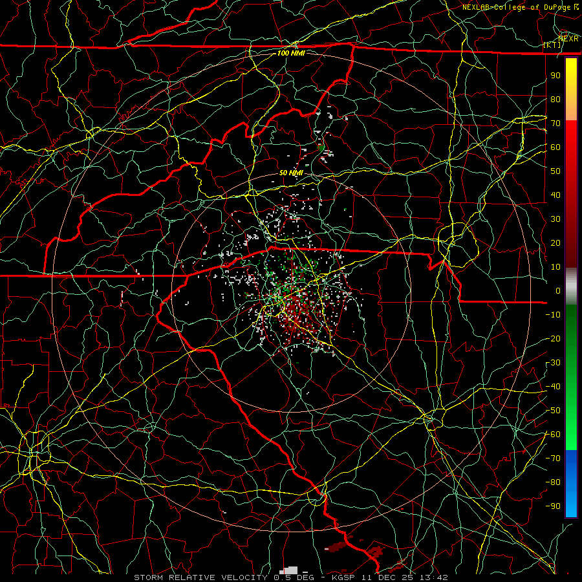Click the positive 90 color bar label
Viewport: 582px width, 582px height.
555,76
